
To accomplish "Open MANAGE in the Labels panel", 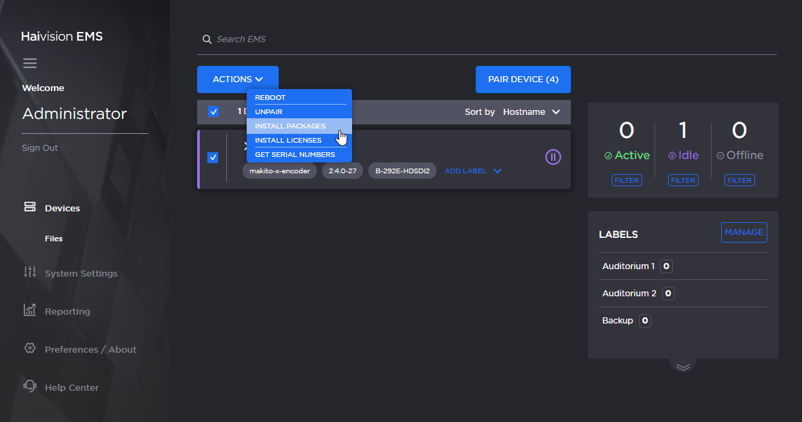I will [x=744, y=232].
